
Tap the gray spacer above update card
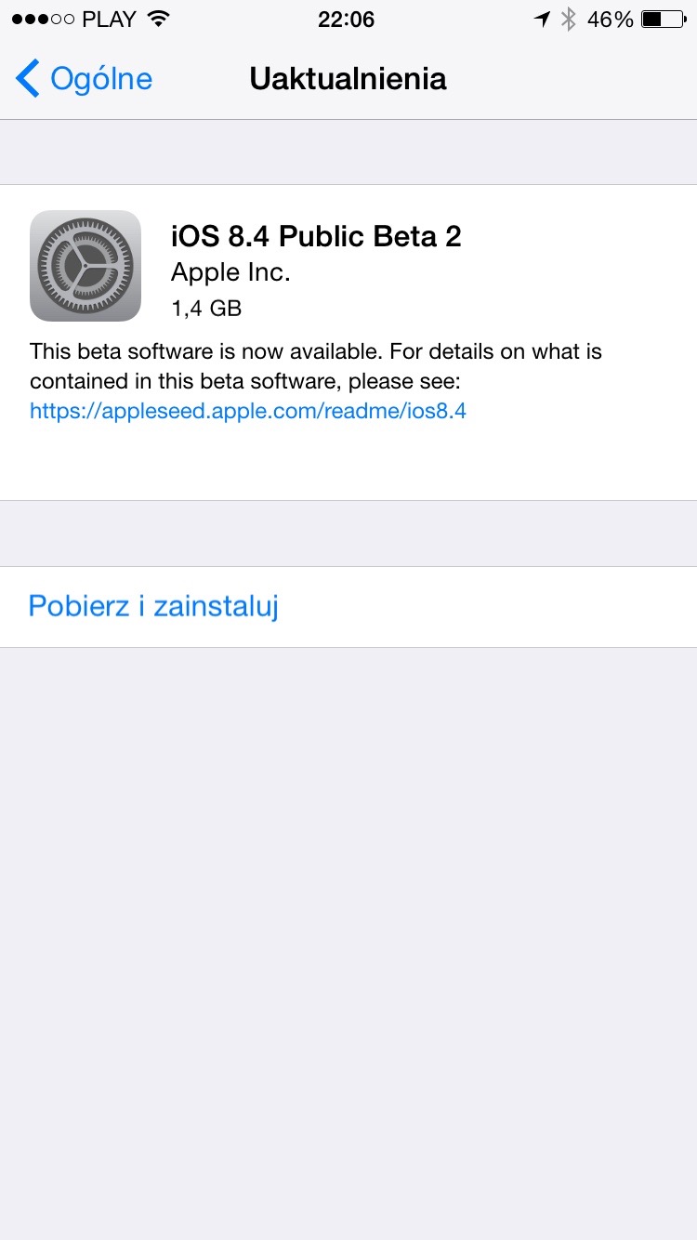pos(348,152)
